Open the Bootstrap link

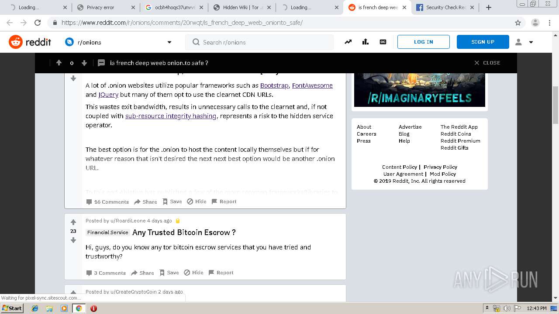click(x=274, y=85)
